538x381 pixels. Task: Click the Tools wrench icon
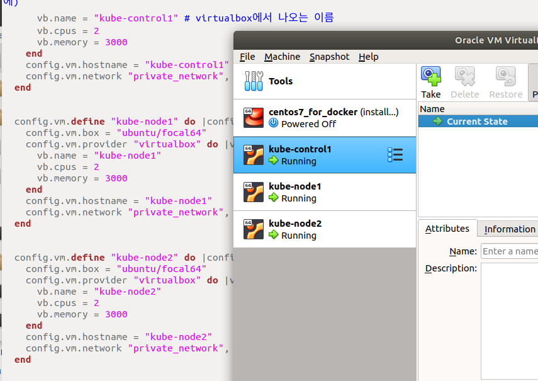(x=254, y=81)
